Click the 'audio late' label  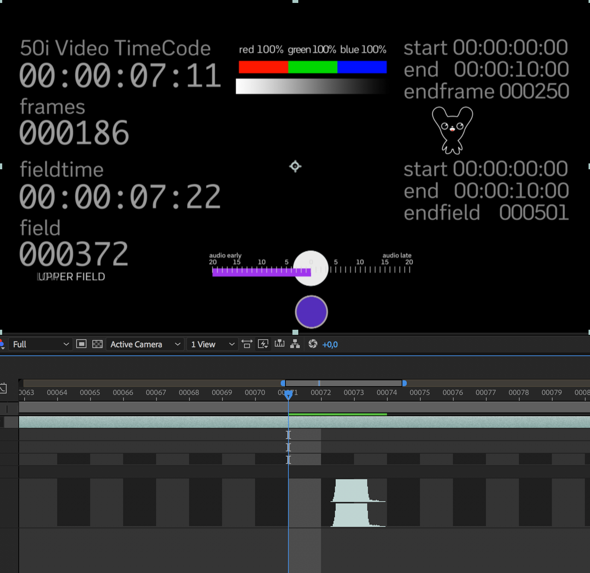tap(397, 255)
